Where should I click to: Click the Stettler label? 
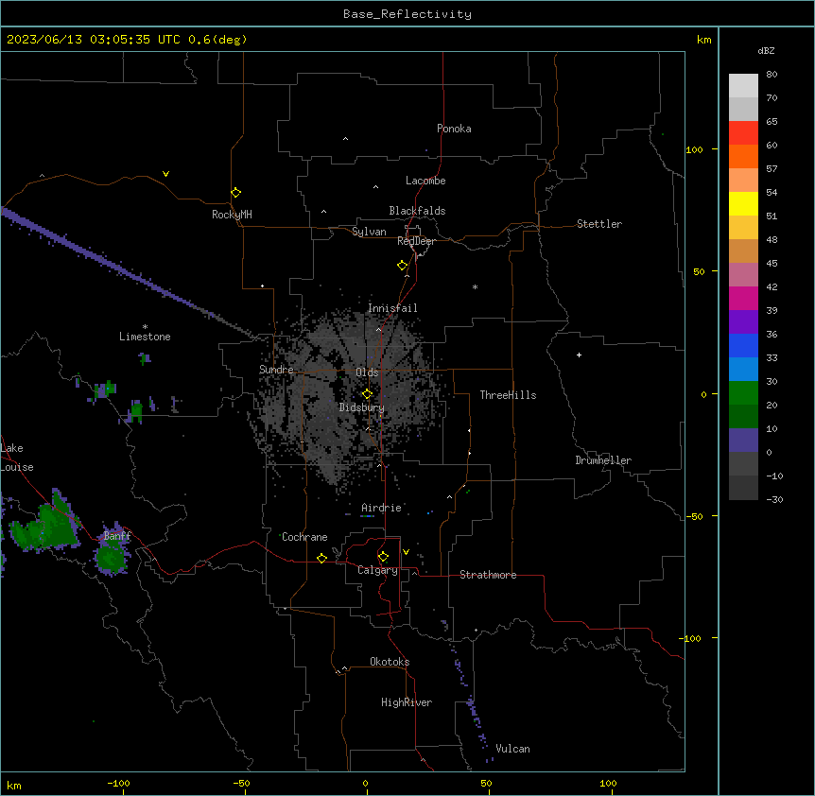599,224
